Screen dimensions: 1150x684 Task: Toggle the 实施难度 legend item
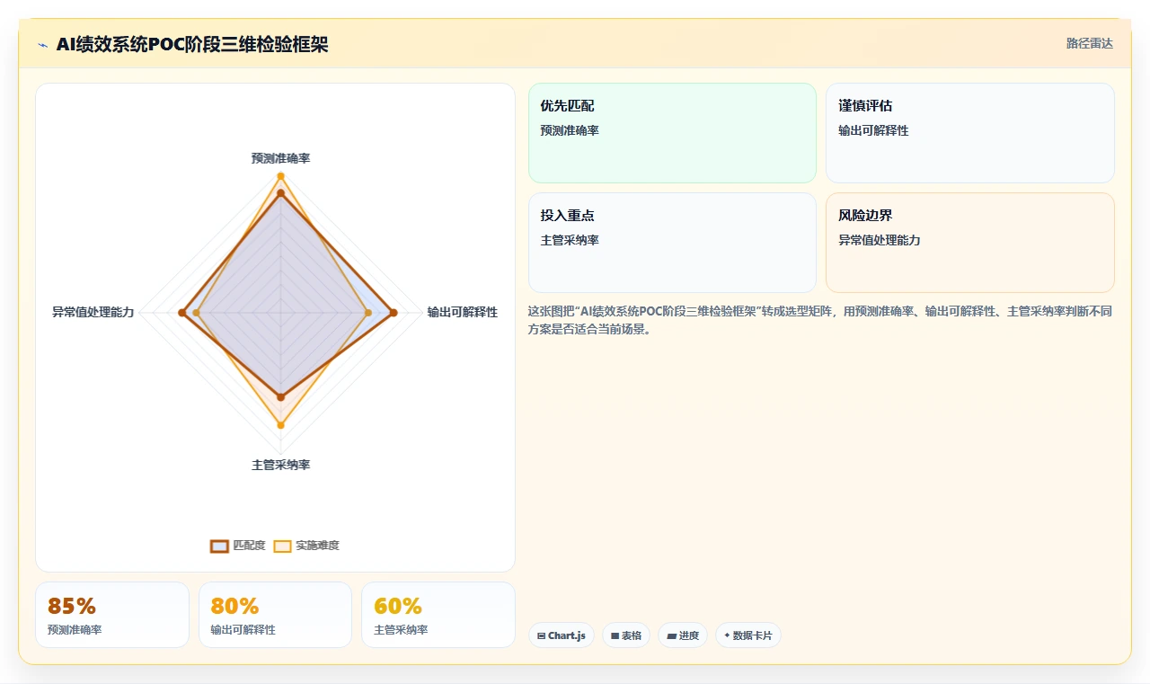click(306, 546)
